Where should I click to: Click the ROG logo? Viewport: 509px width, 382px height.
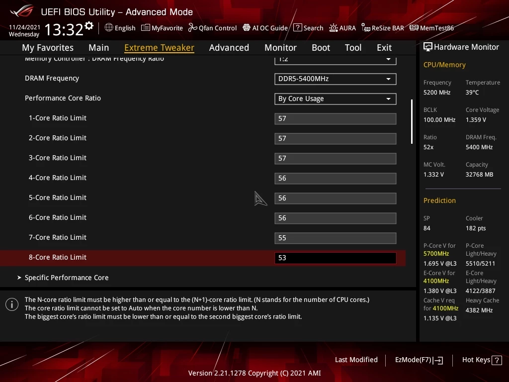tap(21, 11)
